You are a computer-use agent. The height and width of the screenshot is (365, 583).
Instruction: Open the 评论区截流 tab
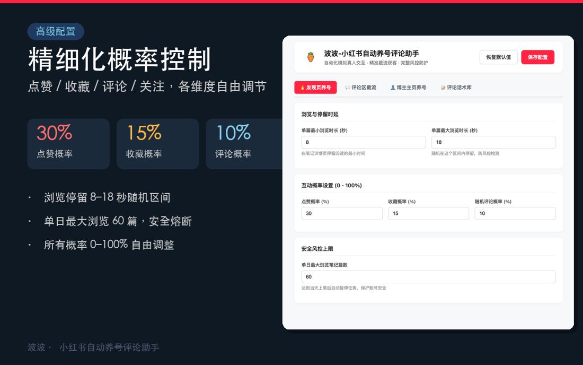360,88
